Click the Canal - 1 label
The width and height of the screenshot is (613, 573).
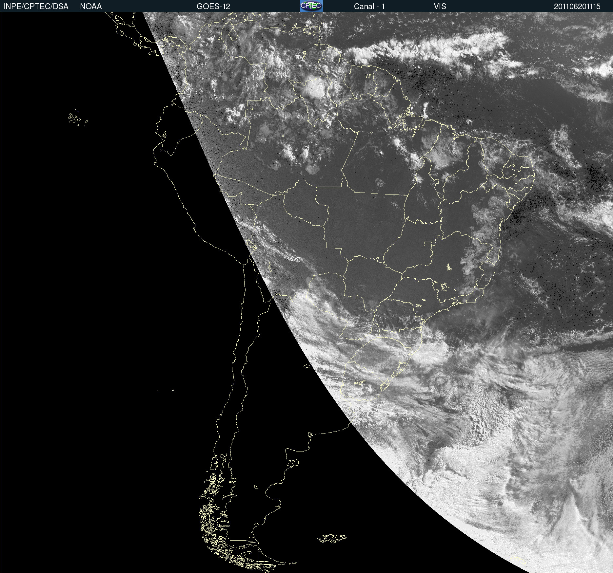[x=369, y=7]
